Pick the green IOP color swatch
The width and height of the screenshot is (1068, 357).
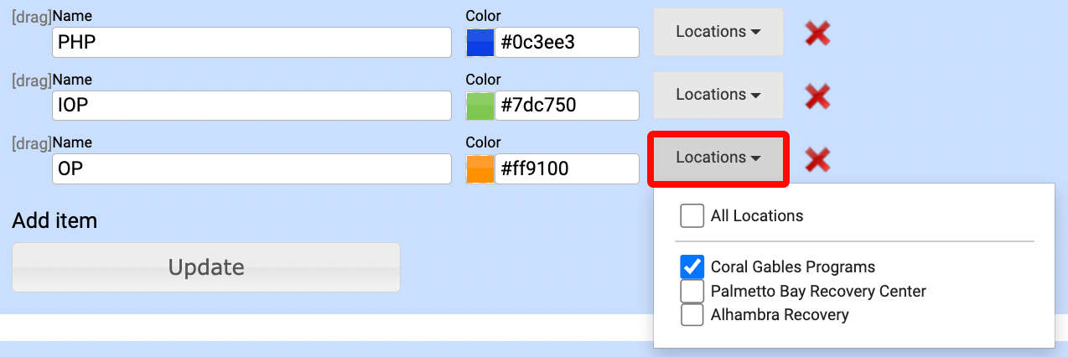tap(480, 106)
